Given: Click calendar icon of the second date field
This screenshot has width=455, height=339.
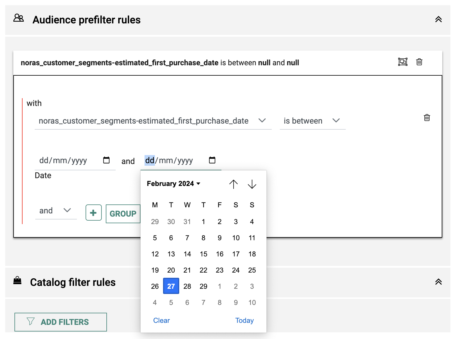Looking at the screenshot, I should (x=212, y=160).
